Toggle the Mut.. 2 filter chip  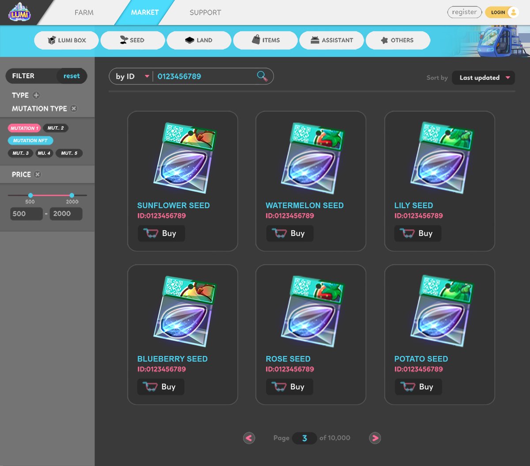tap(56, 128)
